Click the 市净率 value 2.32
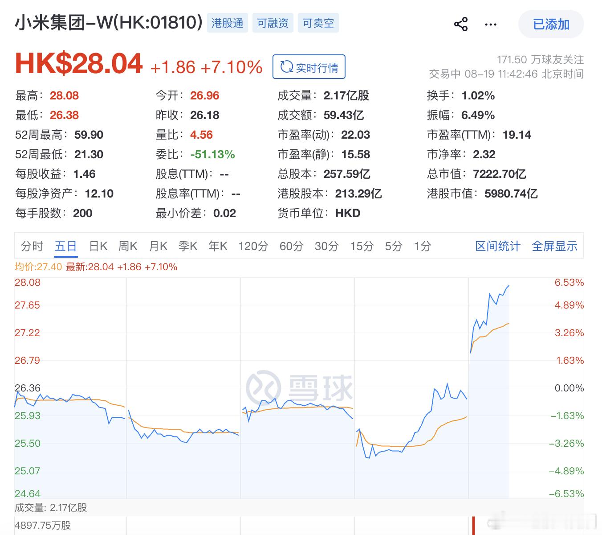The image size is (602, 535). pyautogui.click(x=484, y=154)
